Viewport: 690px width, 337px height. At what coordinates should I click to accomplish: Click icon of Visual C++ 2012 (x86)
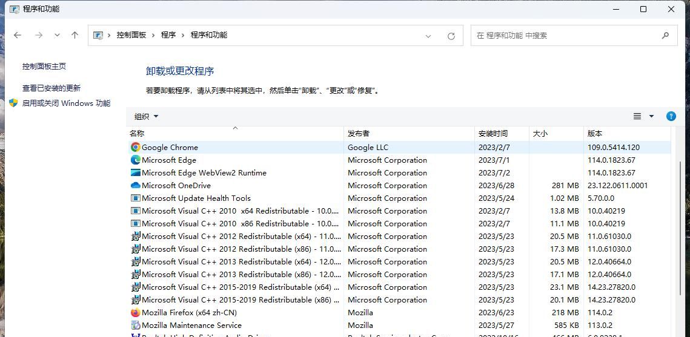point(136,249)
